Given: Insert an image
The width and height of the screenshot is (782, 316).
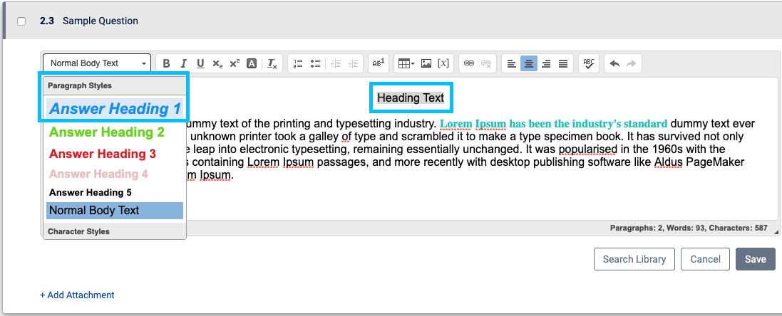Looking at the screenshot, I should 426,63.
